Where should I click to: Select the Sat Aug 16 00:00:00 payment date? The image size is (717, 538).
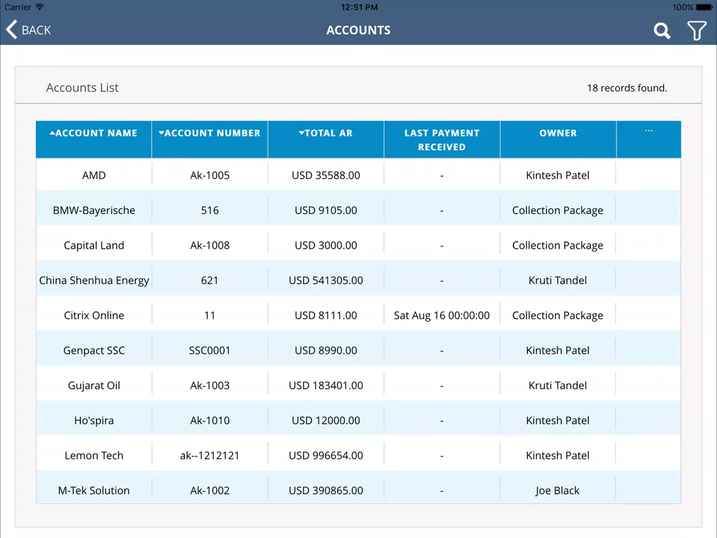coord(442,316)
